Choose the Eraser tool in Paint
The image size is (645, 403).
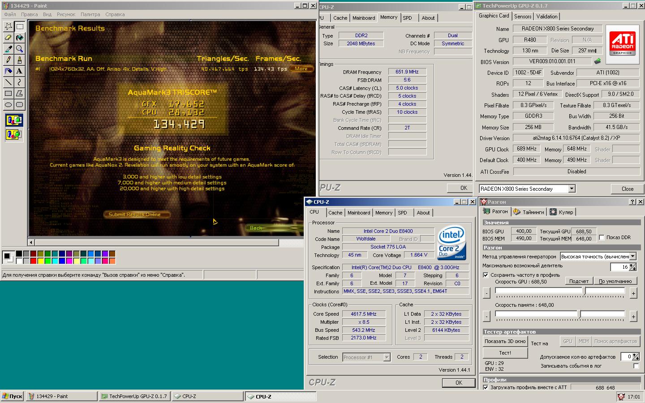click(x=8, y=38)
